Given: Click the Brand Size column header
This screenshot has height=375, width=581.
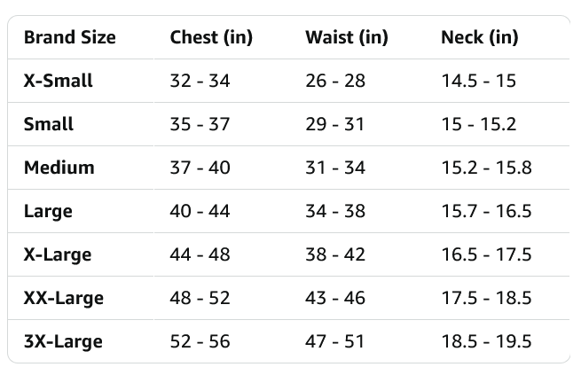Looking at the screenshot, I should 69,37.
